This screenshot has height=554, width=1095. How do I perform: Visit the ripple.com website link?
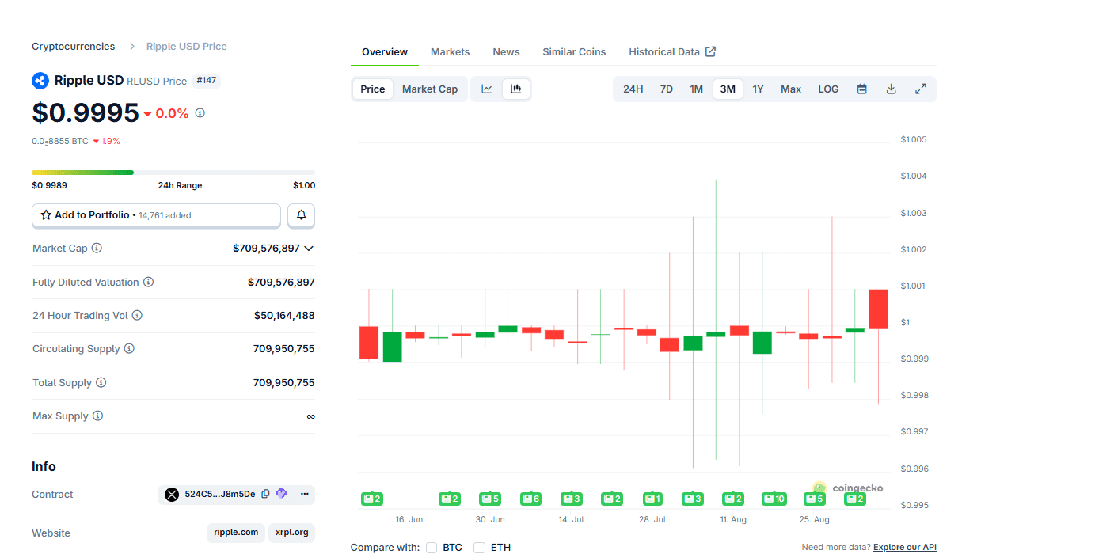[236, 533]
